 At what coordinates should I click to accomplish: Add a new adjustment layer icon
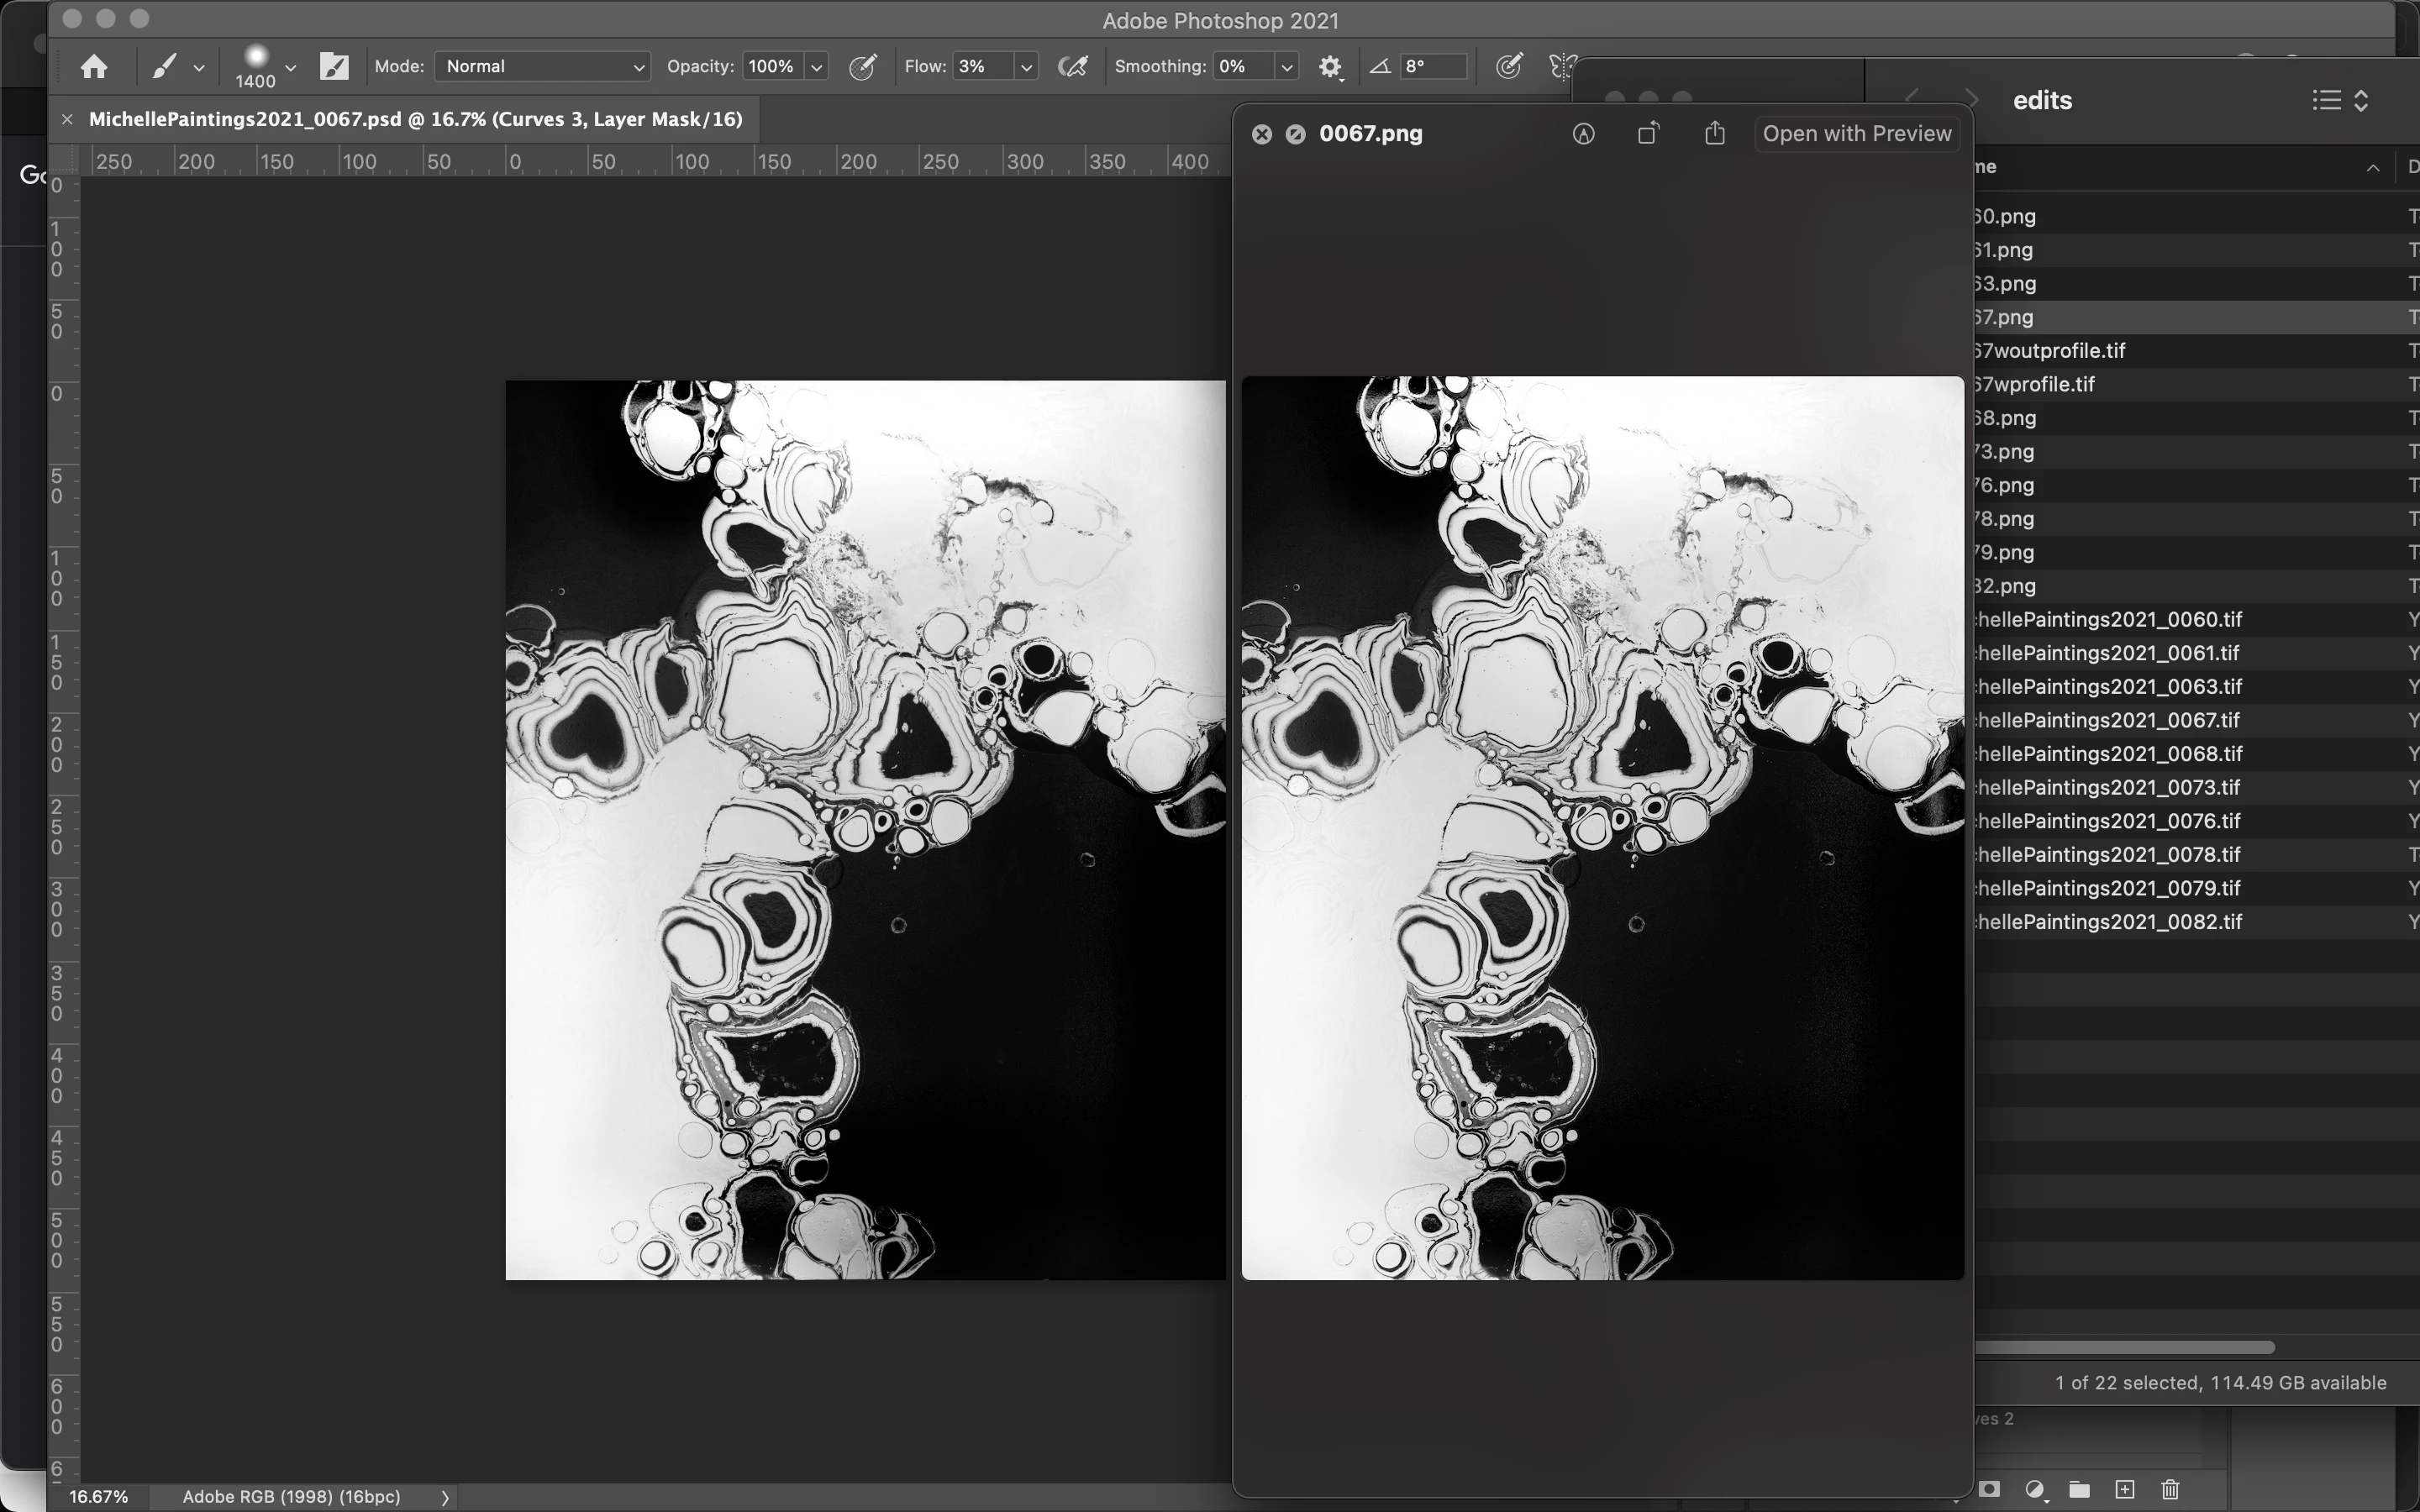point(2034,1489)
